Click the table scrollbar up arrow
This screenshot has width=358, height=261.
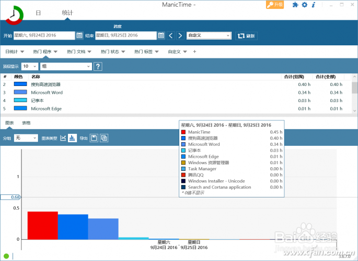click(x=354, y=77)
